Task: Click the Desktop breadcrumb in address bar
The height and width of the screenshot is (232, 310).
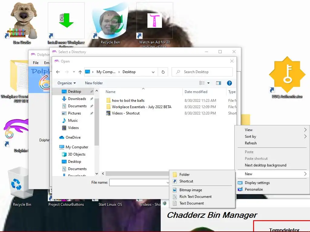Action: click(129, 72)
